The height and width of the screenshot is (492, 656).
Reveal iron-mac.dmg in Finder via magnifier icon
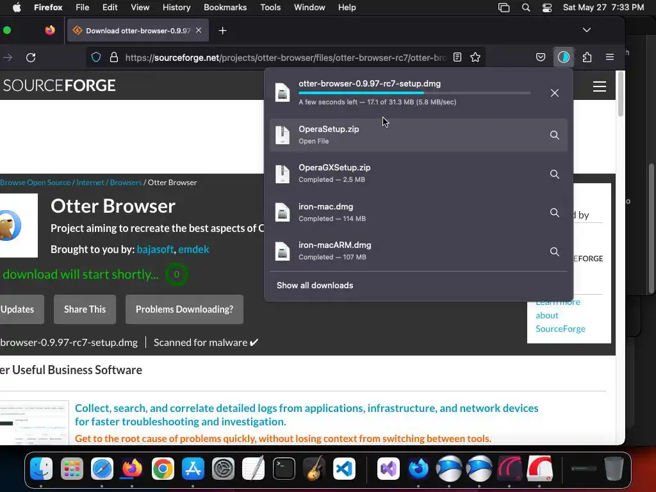(554, 213)
